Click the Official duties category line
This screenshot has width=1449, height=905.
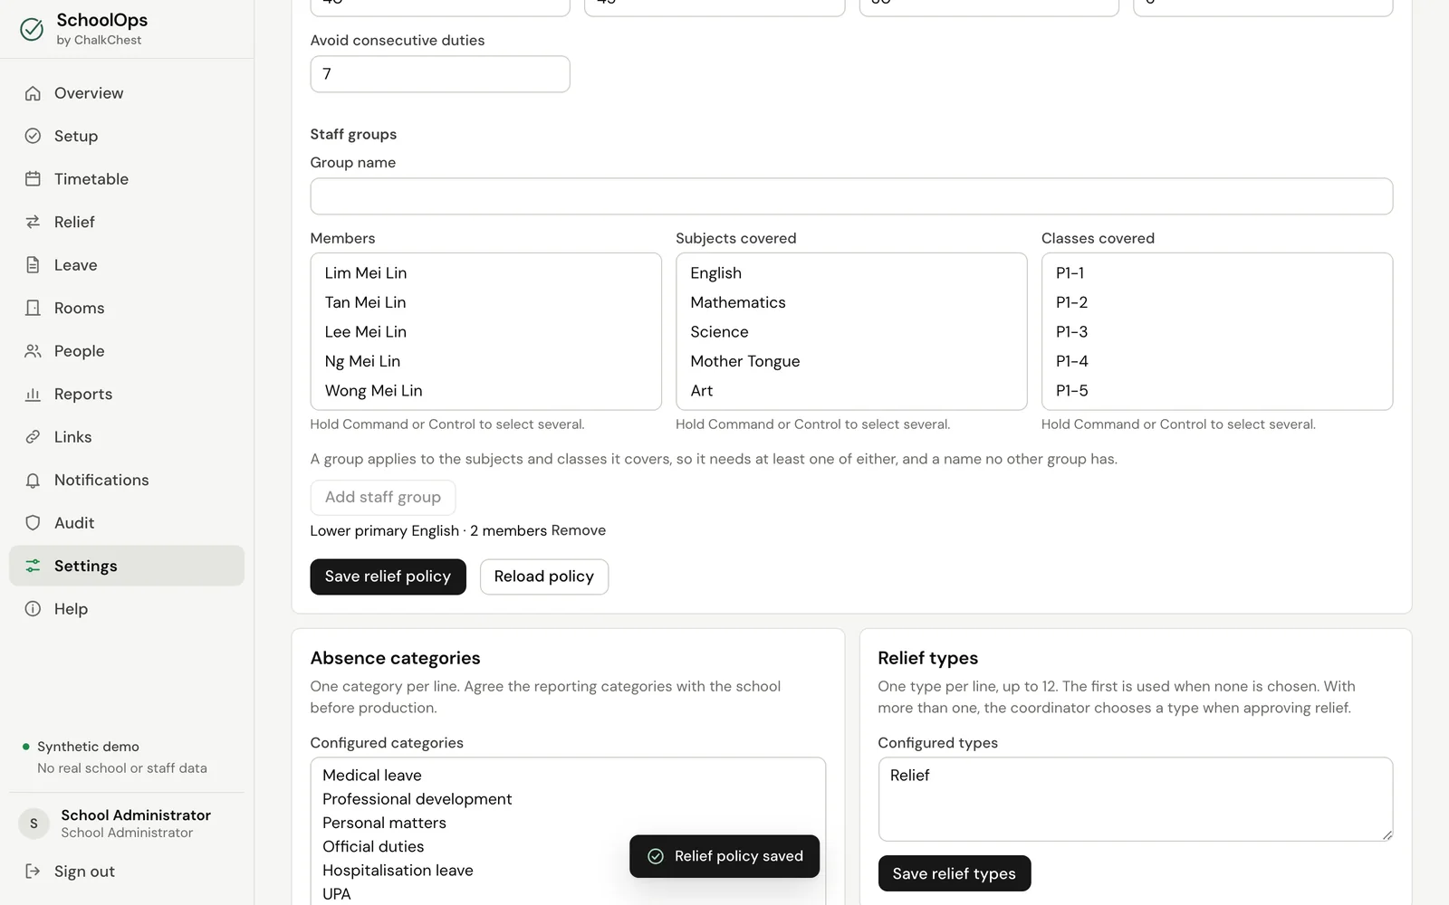[x=373, y=847]
